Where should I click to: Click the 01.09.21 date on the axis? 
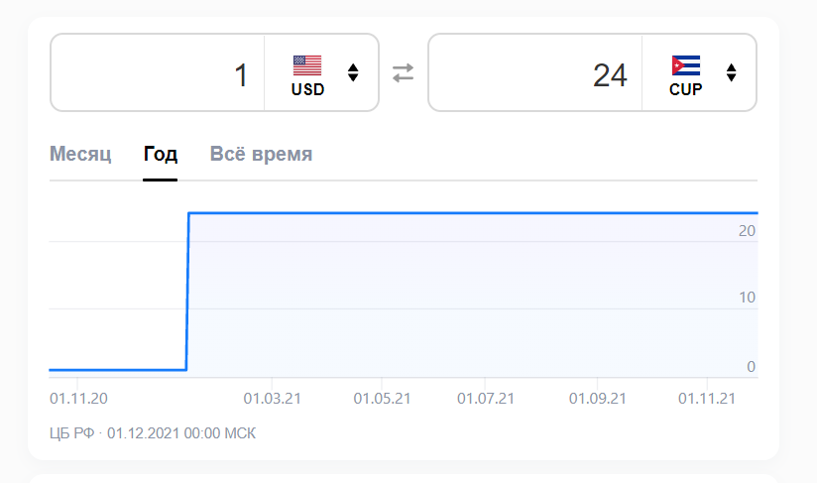[x=597, y=399]
